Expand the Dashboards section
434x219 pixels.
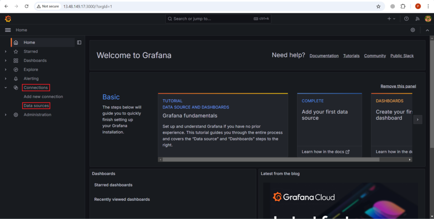6,60
